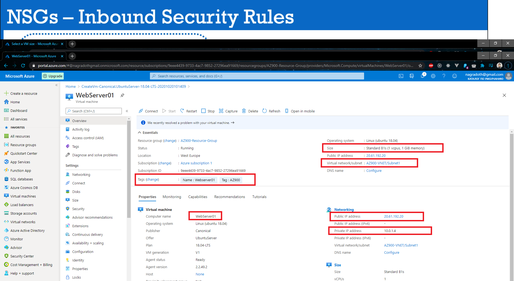Open Storage accounts
This screenshot has height=281, width=514.
(21, 213)
